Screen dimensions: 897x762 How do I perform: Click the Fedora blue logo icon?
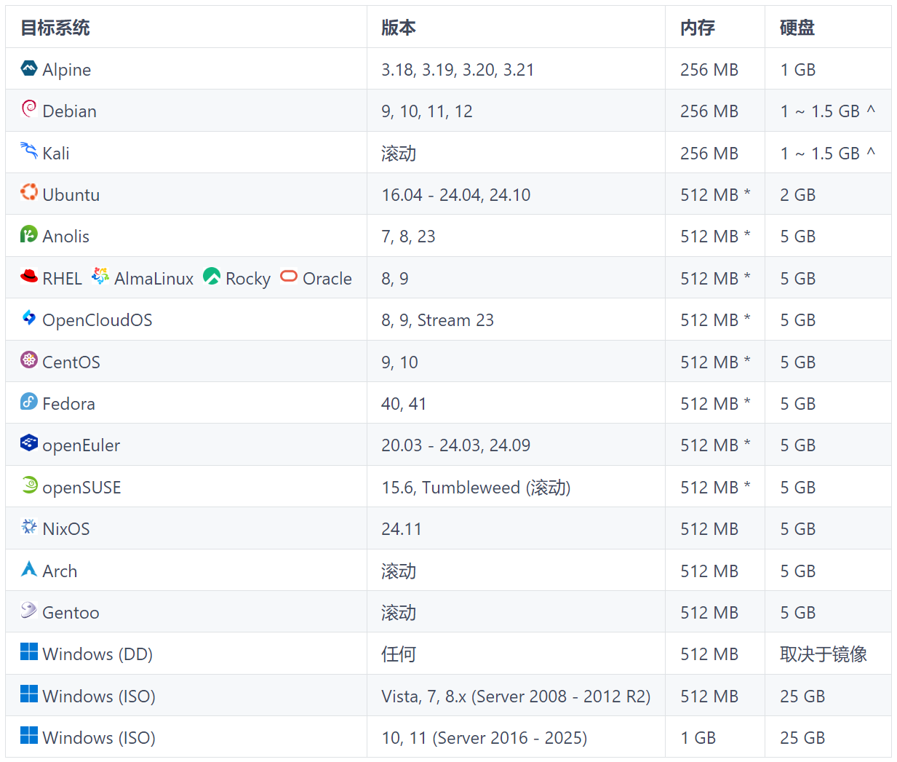[29, 401]
